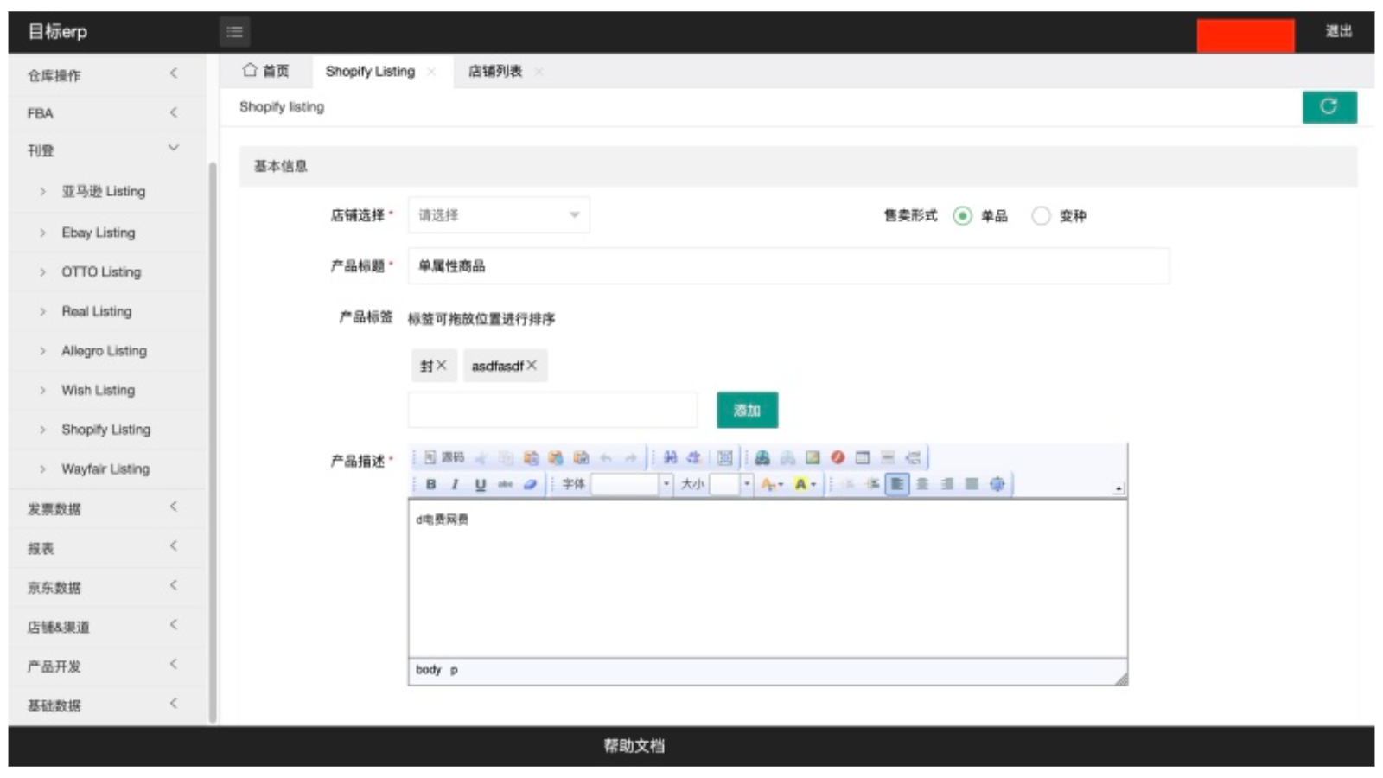This screenshot has height=778, width=1383.
Task: Open Wayfair Listing in sidebar
Action: coord(105,469)
